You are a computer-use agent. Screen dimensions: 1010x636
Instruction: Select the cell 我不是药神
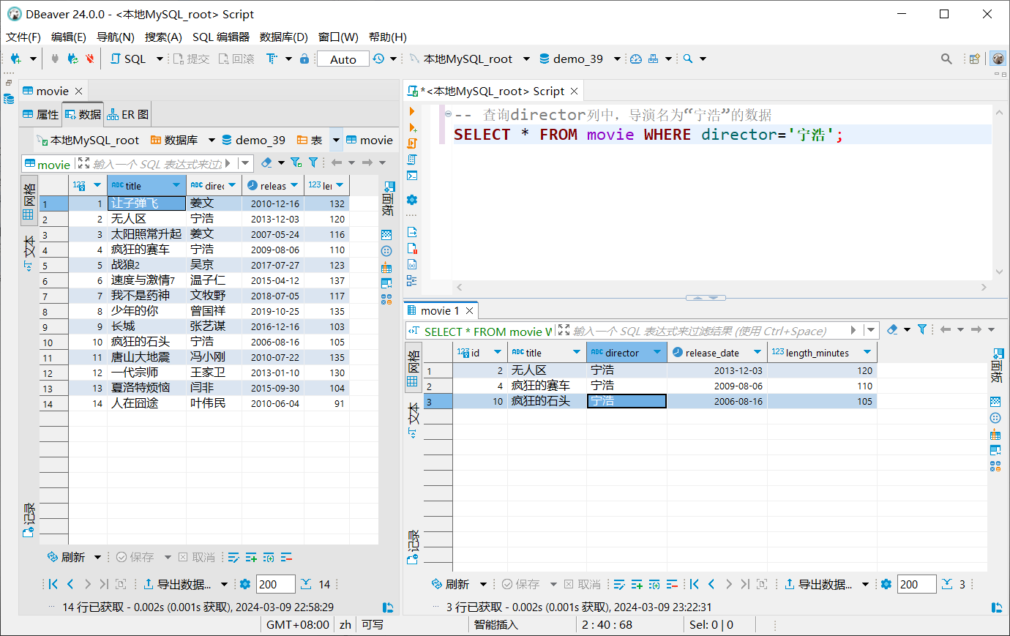(x=146, y=296)
